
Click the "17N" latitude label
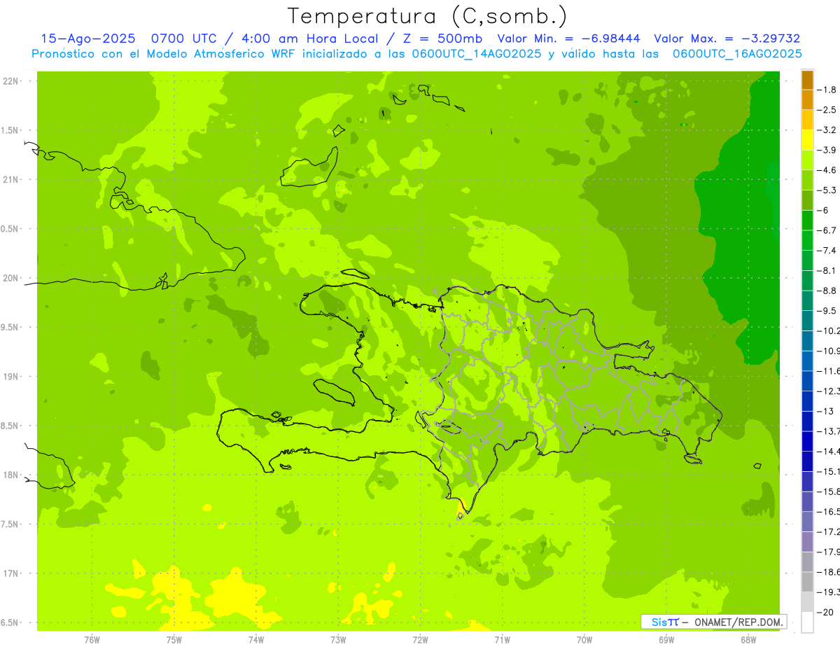click(x=10, y=573)
